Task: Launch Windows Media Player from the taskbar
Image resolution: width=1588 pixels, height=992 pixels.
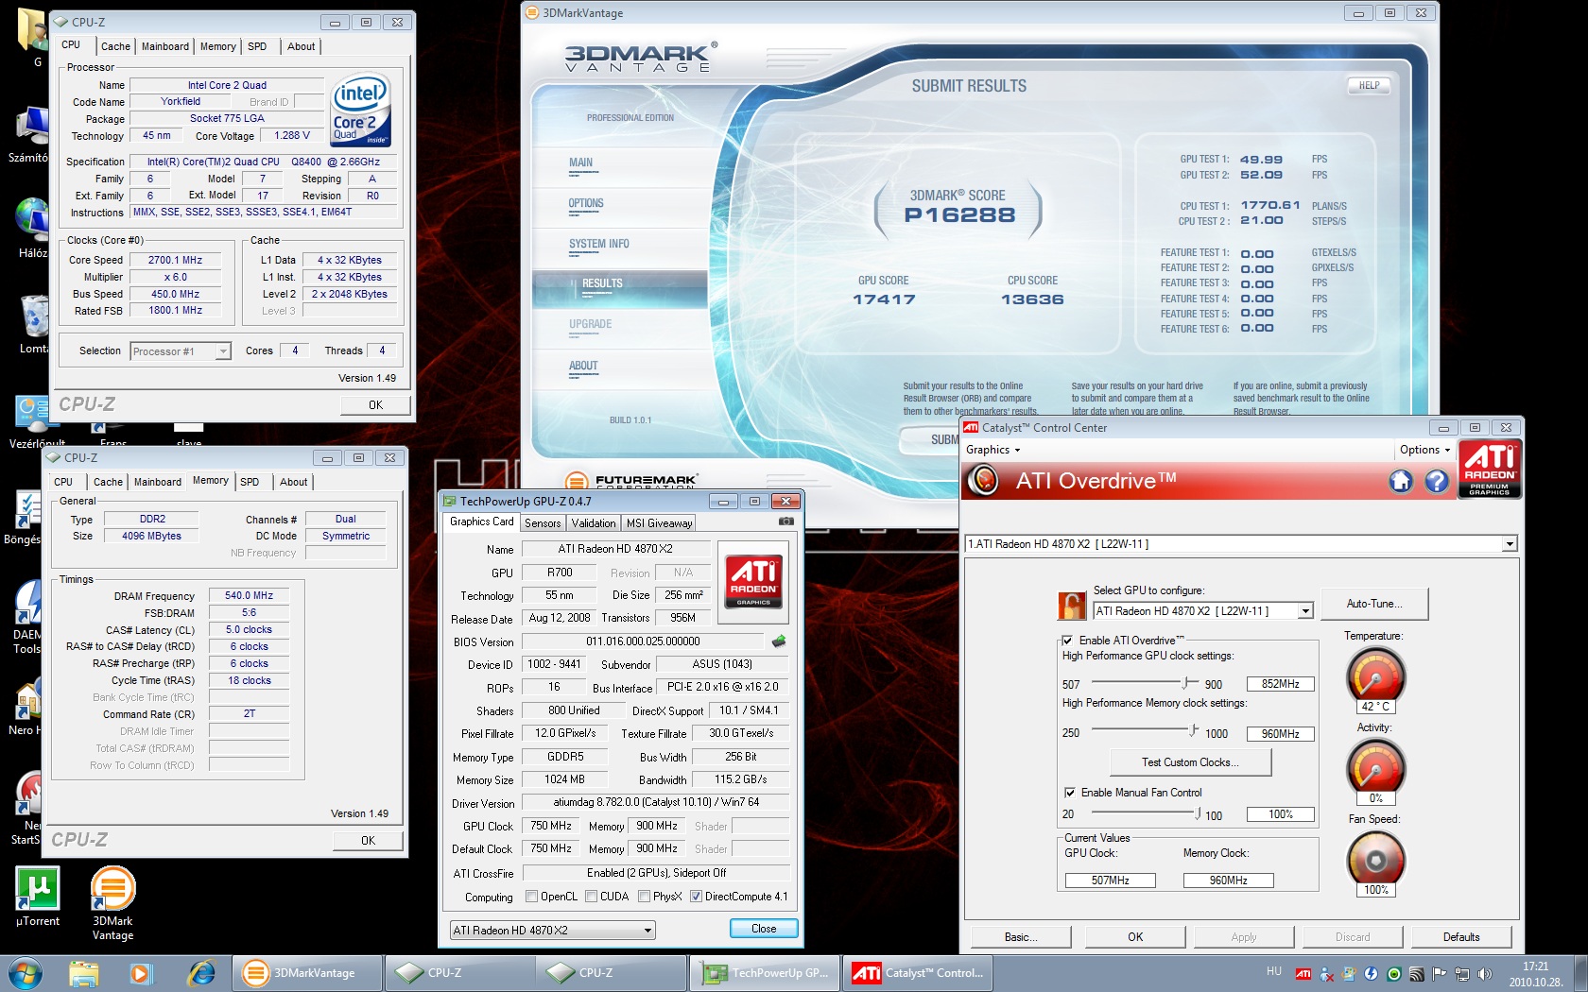Action: 141,972
